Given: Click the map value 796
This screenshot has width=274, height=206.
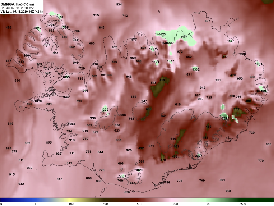Looking at the screenshot, I should pyautogui.click(x=167, y=182).
